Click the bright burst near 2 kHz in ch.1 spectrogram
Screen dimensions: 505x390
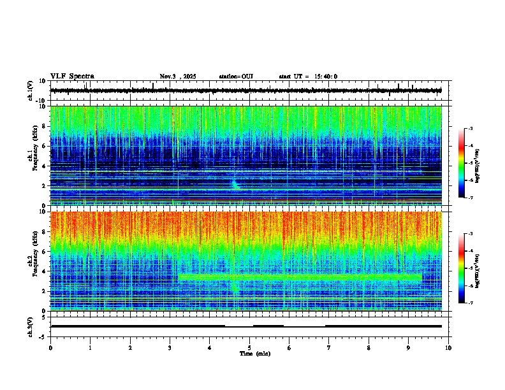coord(235,184)
